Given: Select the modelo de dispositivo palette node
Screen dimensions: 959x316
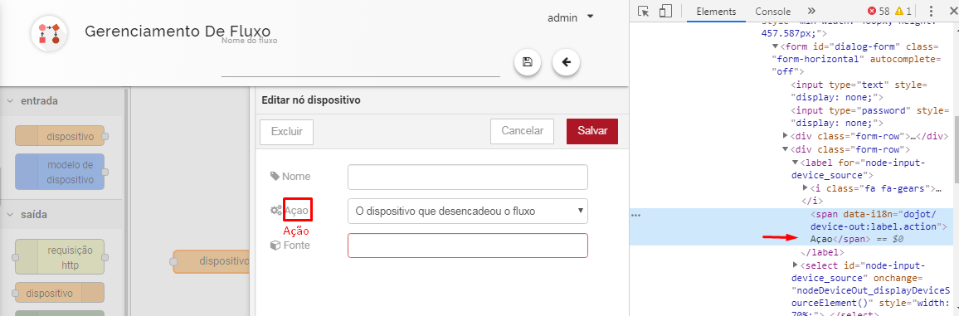Looking at the screenshot, I should pyautogui.click(x=60, y=172).
